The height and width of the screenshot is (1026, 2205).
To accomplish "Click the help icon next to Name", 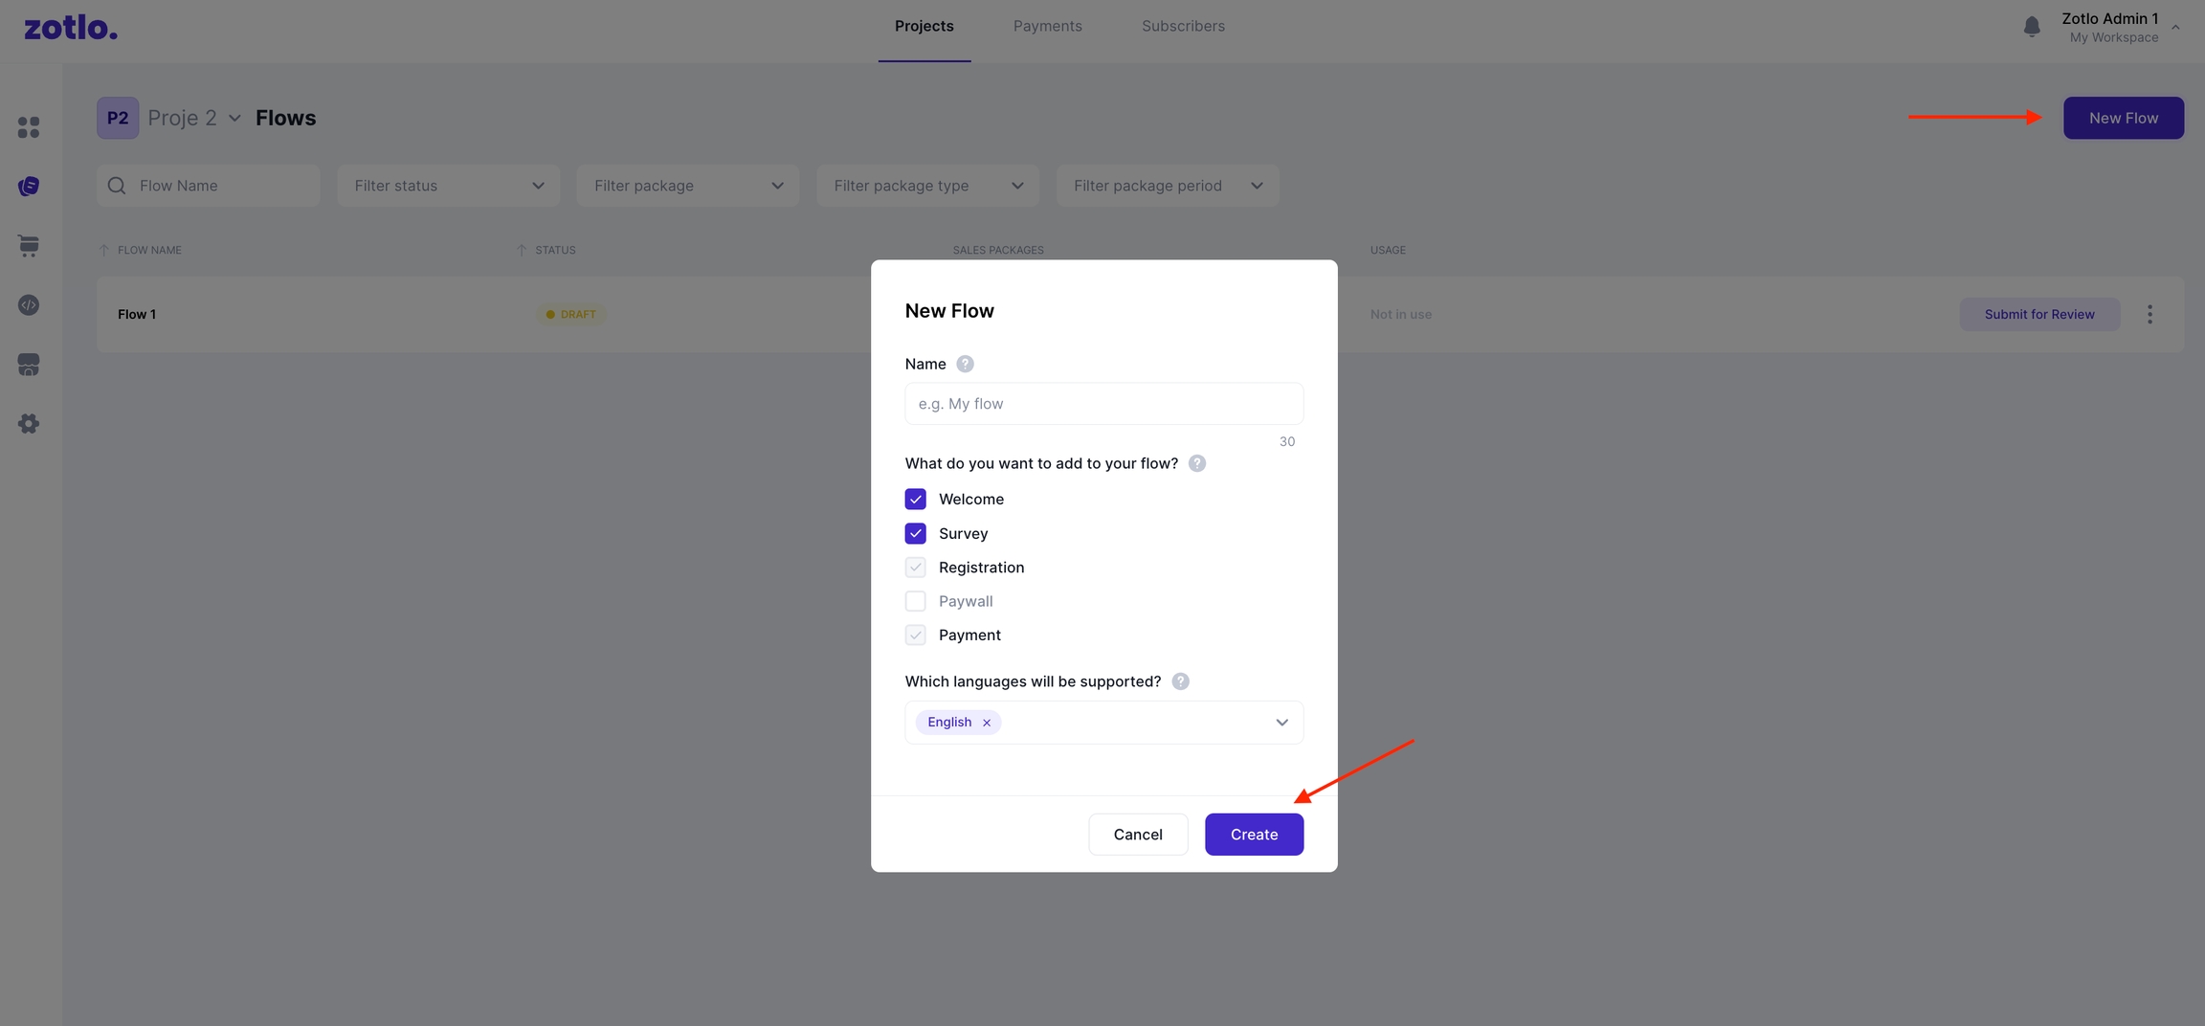I will click(965, 364).
